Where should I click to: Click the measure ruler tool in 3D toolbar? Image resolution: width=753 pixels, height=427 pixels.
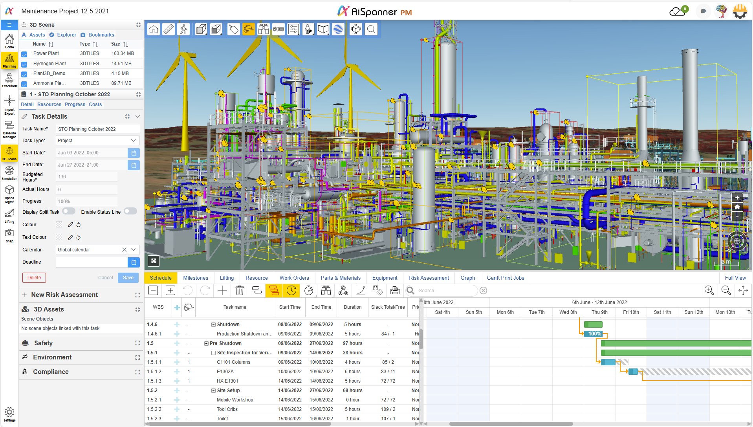169,29
